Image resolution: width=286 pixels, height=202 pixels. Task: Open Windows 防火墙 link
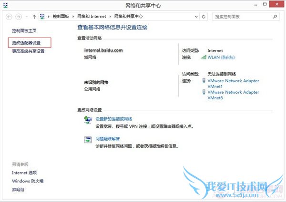[28, 181]
